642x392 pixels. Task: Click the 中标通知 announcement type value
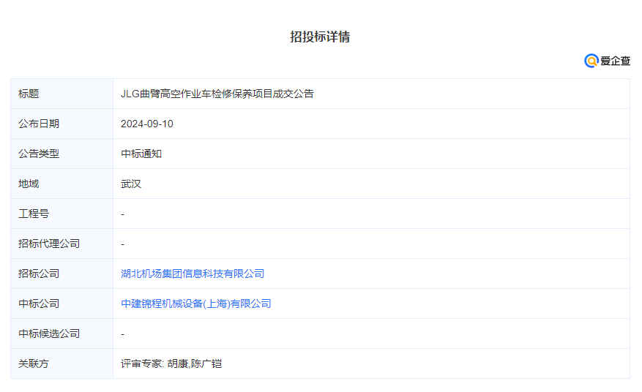pos(141,154)
